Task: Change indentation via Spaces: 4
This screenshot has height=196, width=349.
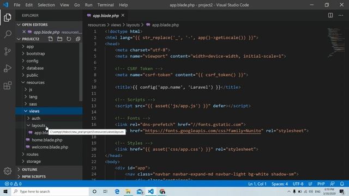Action: click(x=280, y=184)
